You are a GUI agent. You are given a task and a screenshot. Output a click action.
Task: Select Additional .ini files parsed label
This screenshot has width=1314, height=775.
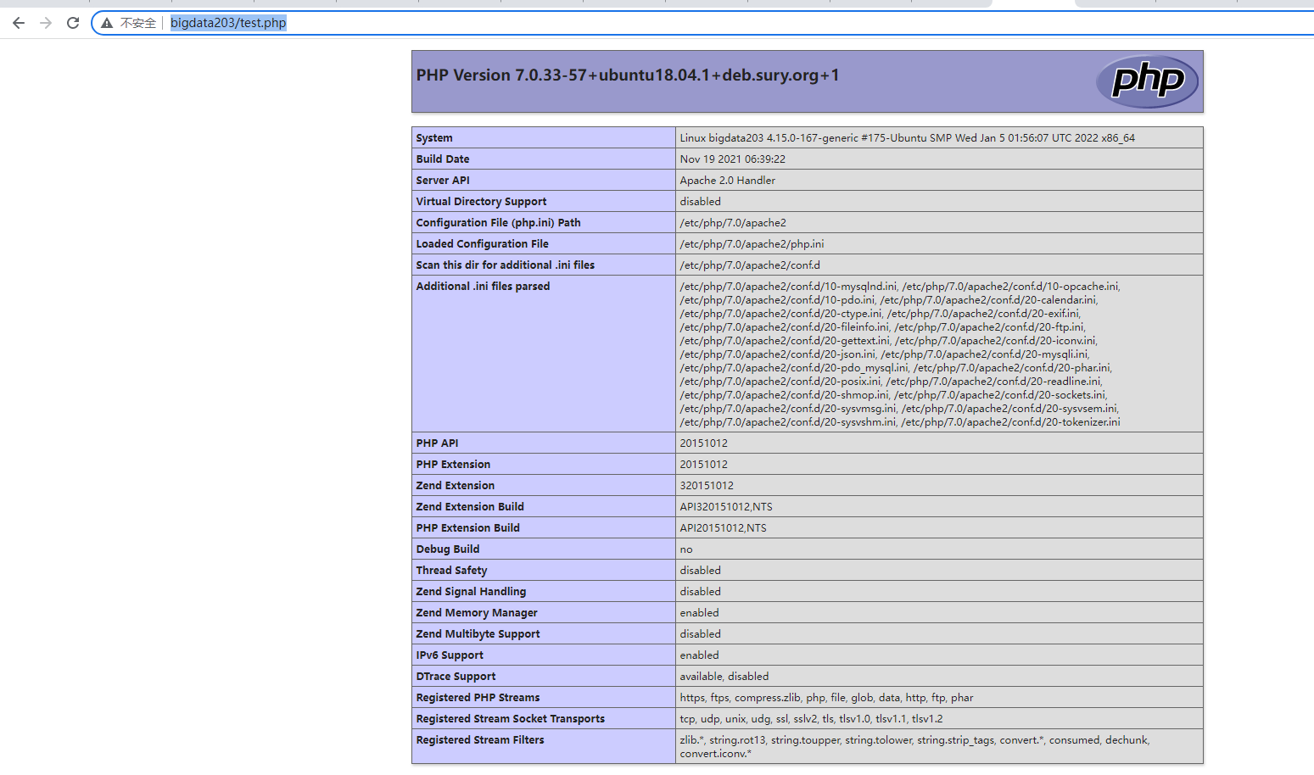[x=483, y=286]
